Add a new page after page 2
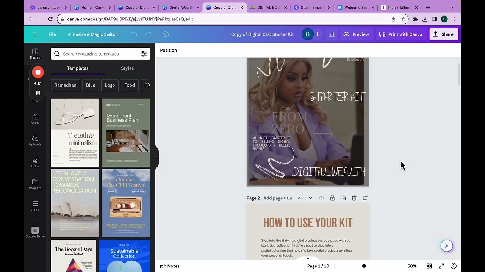 point(365,198)
